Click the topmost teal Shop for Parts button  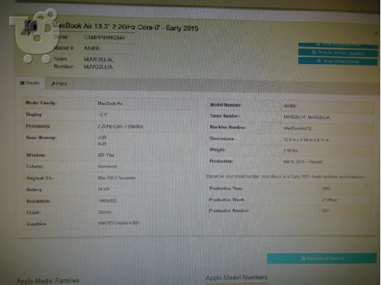click(337, 45)
